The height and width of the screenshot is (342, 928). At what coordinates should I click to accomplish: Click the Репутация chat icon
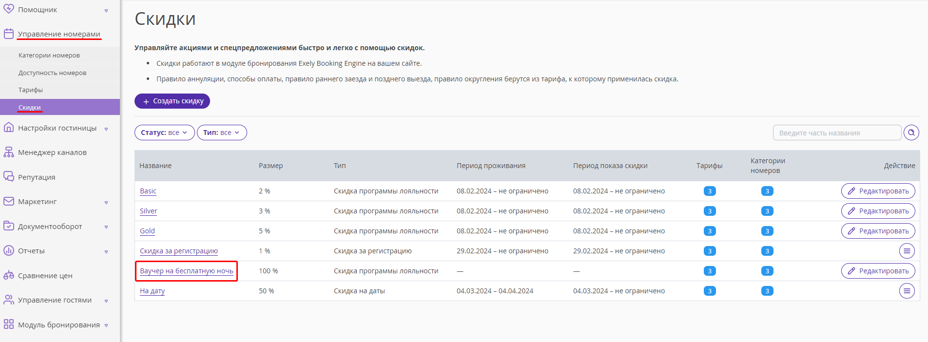pyautogui.click(x=9, y=177)
